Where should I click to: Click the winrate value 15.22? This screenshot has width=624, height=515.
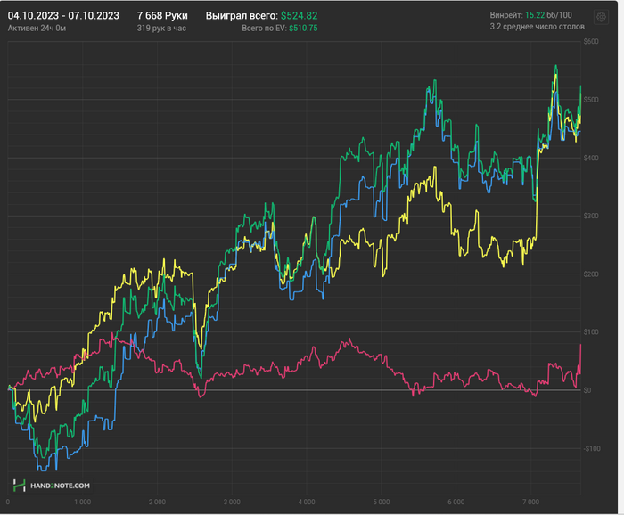click(x=535, y=15)
